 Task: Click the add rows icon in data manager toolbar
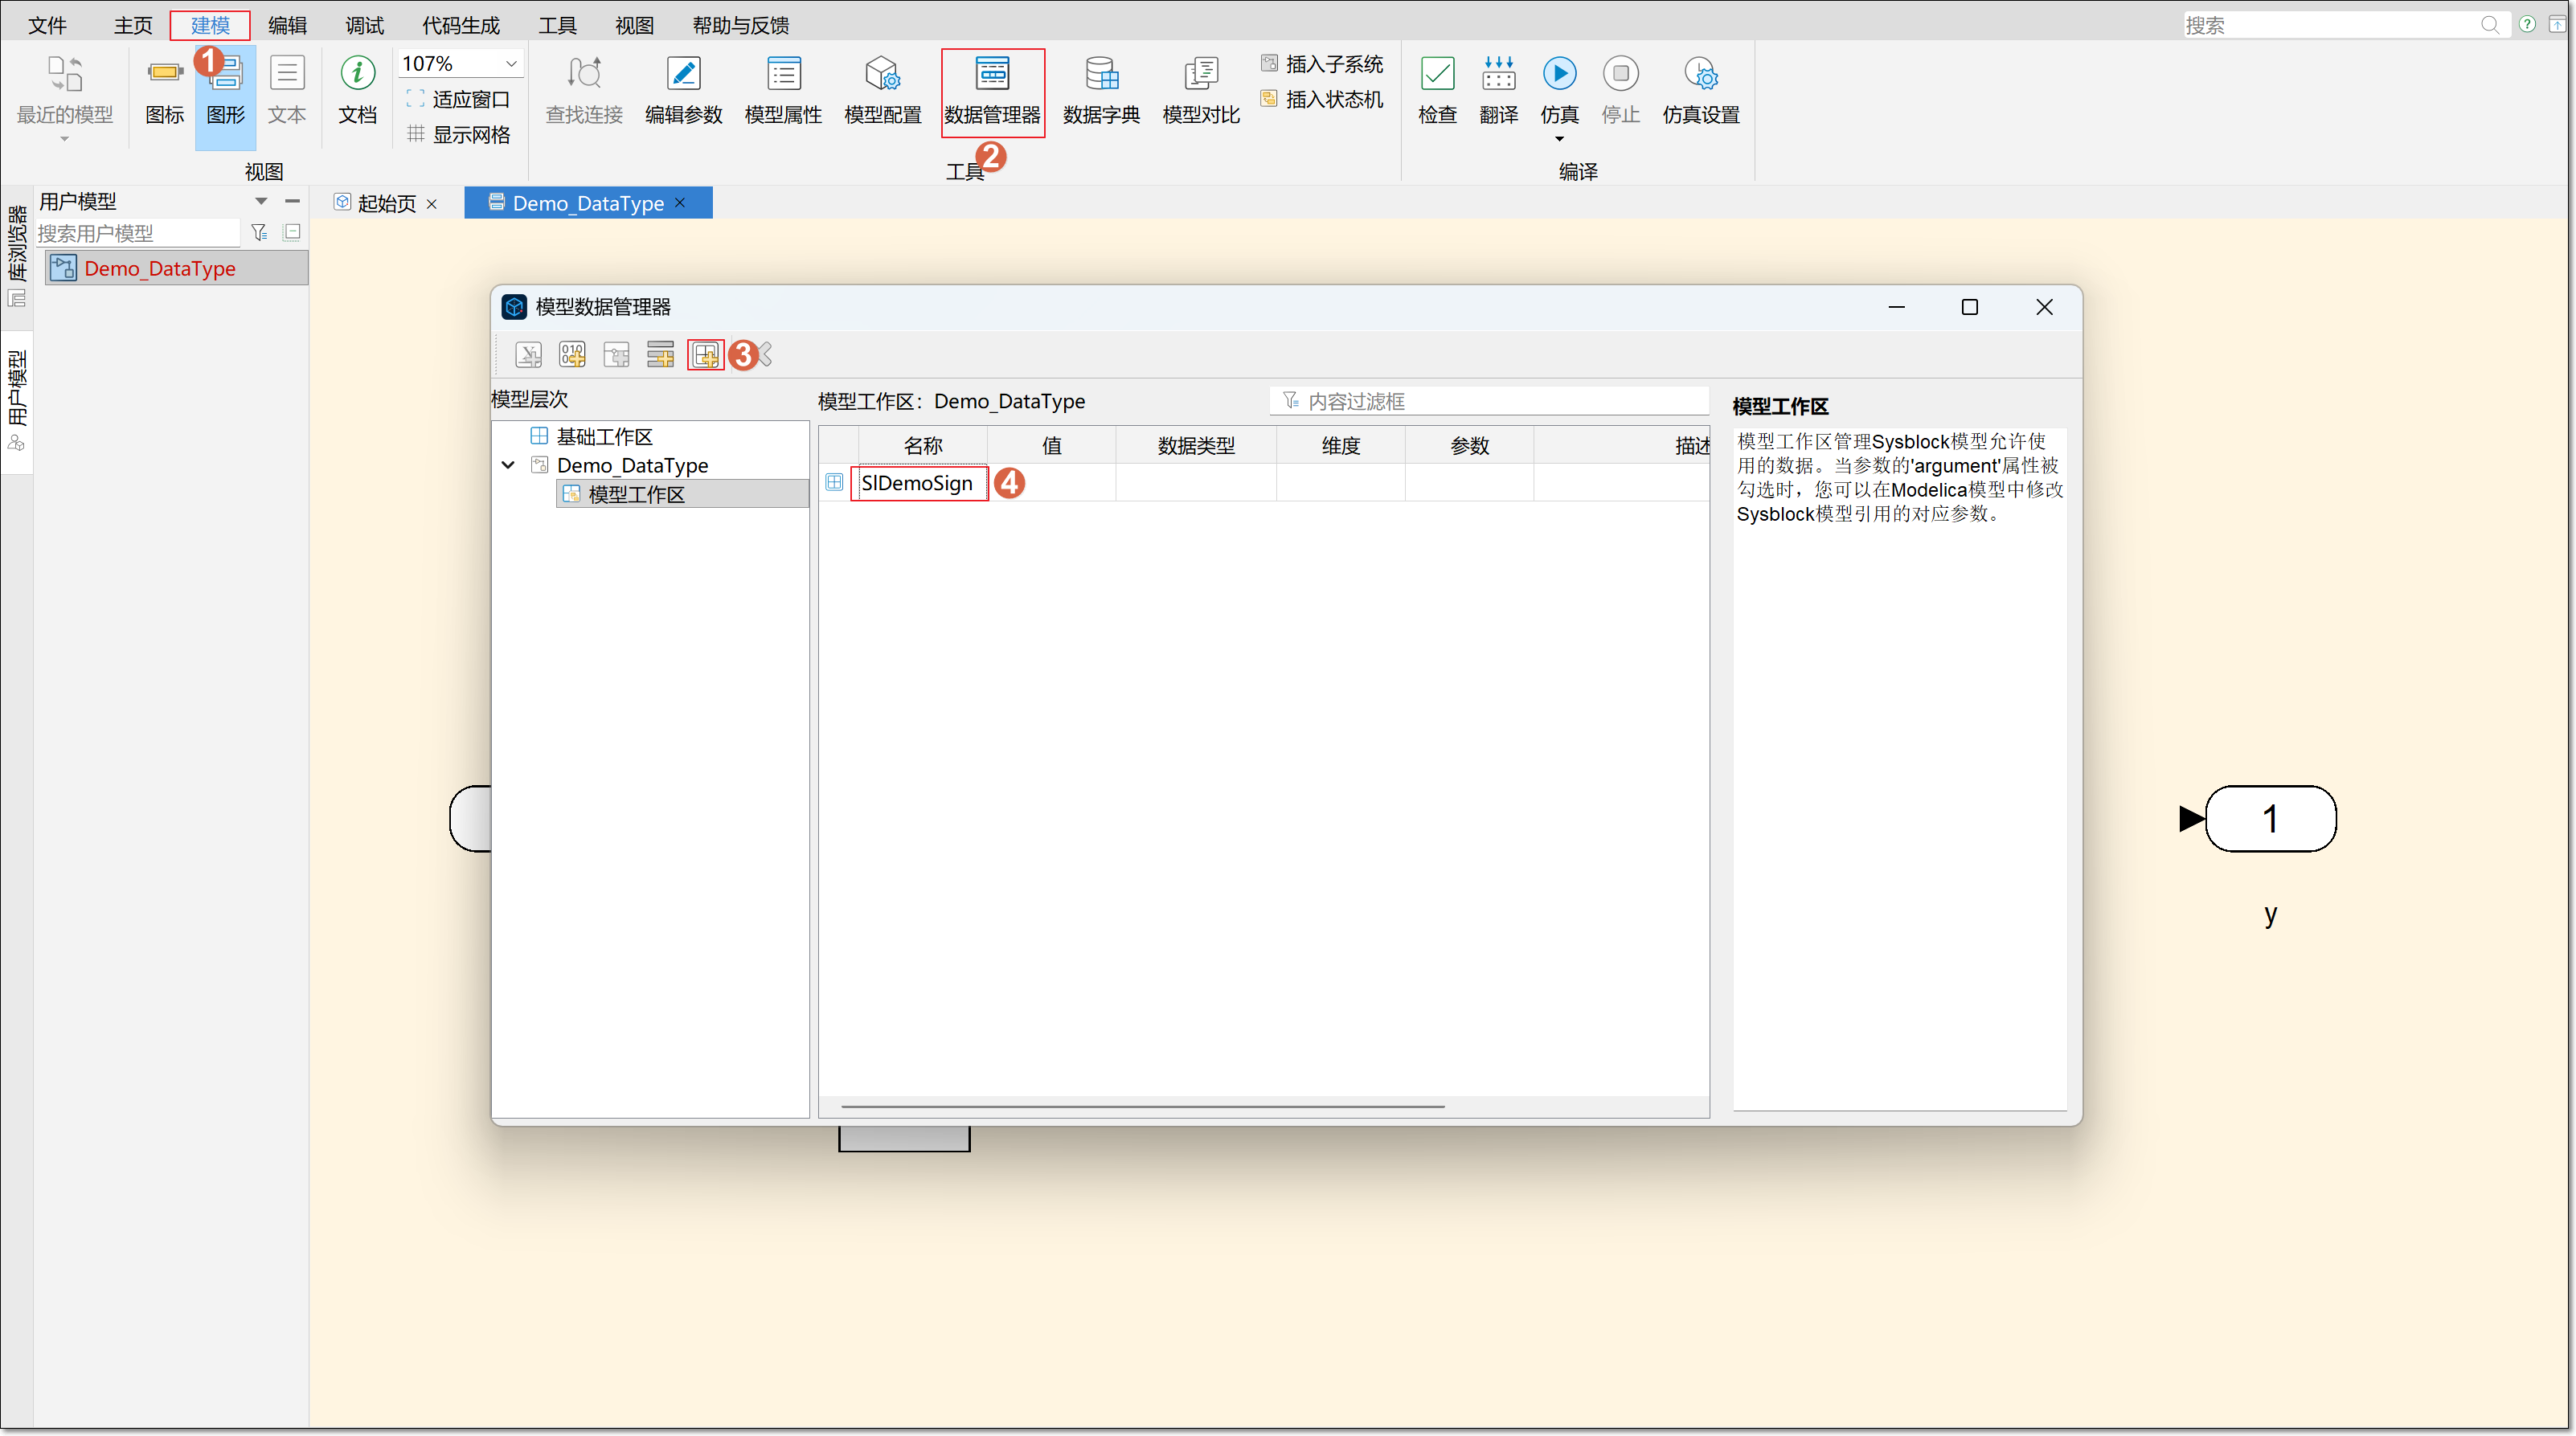[660, 355]
